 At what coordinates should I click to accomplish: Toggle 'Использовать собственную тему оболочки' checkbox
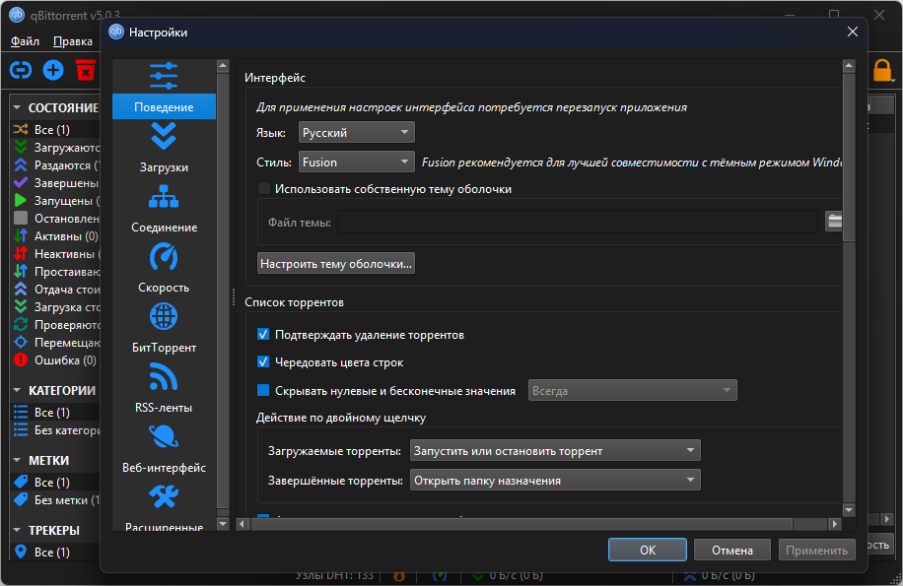(264, 189)
